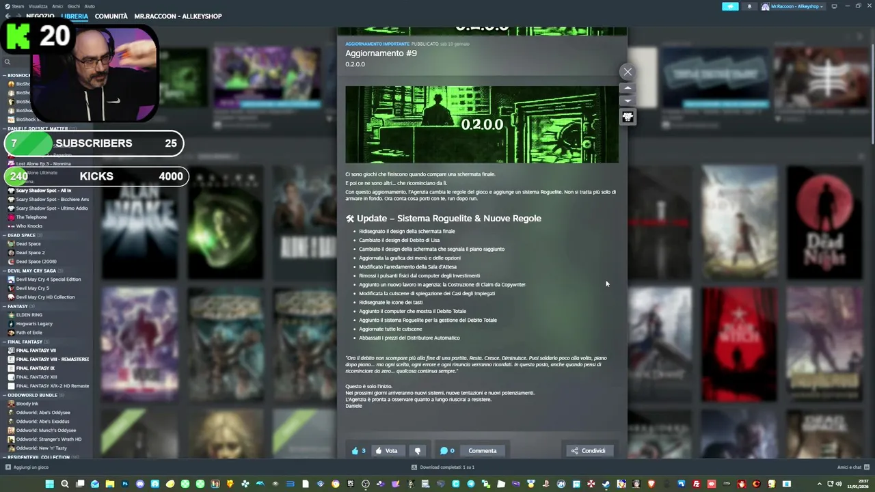The height and width of the screenshot is (492, 875).
Task: Select The Telephone in library list
Action: point(31,217)
